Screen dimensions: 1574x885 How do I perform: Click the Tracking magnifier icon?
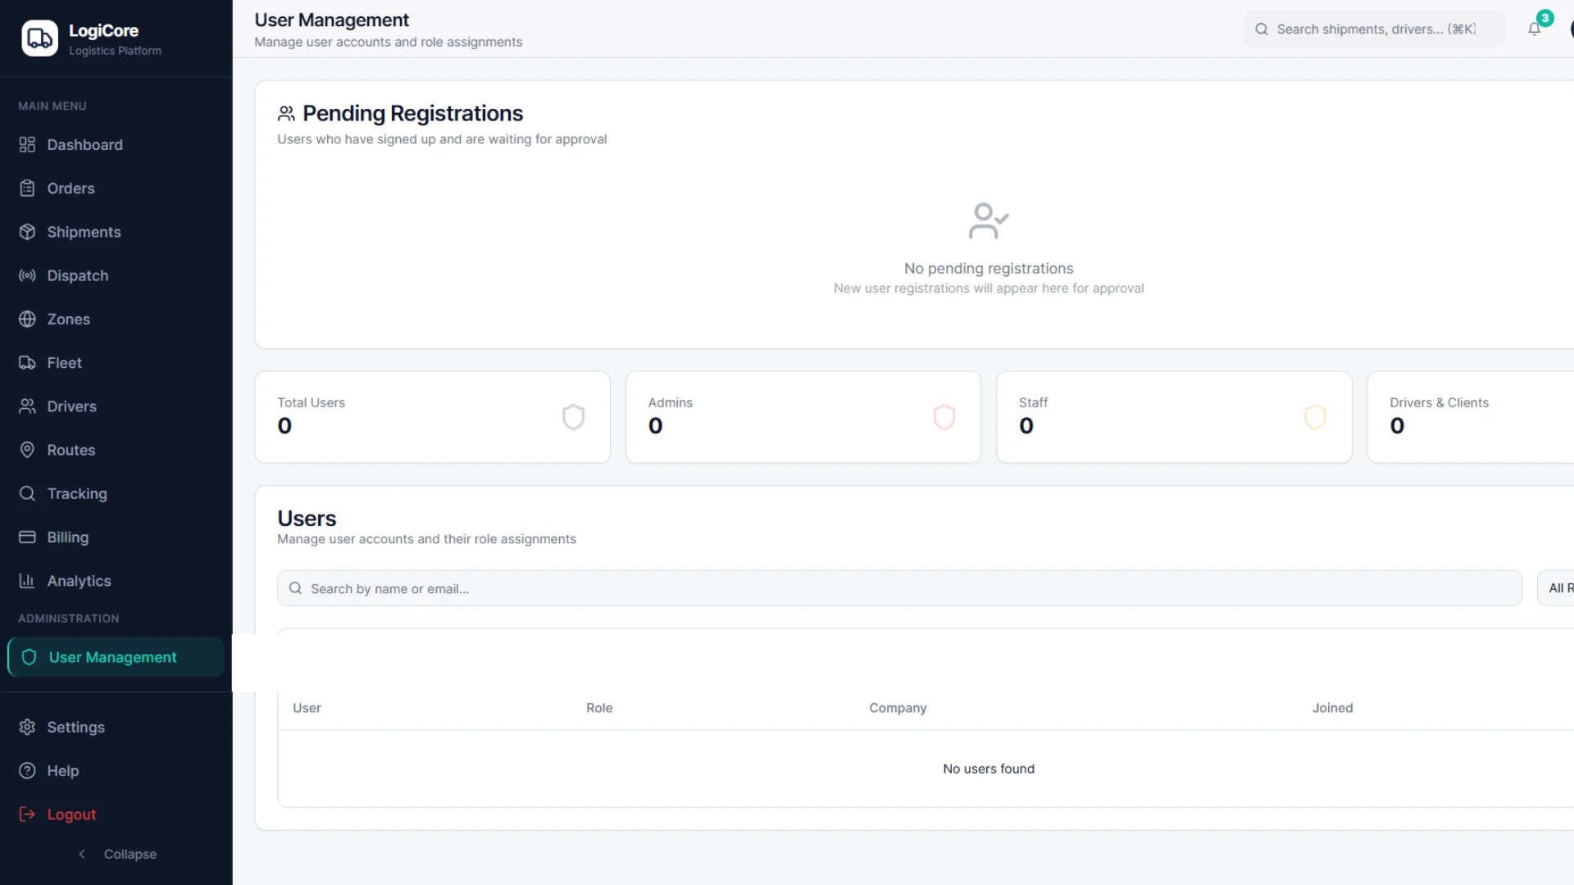pyautogui.click(x=27, y=493)
